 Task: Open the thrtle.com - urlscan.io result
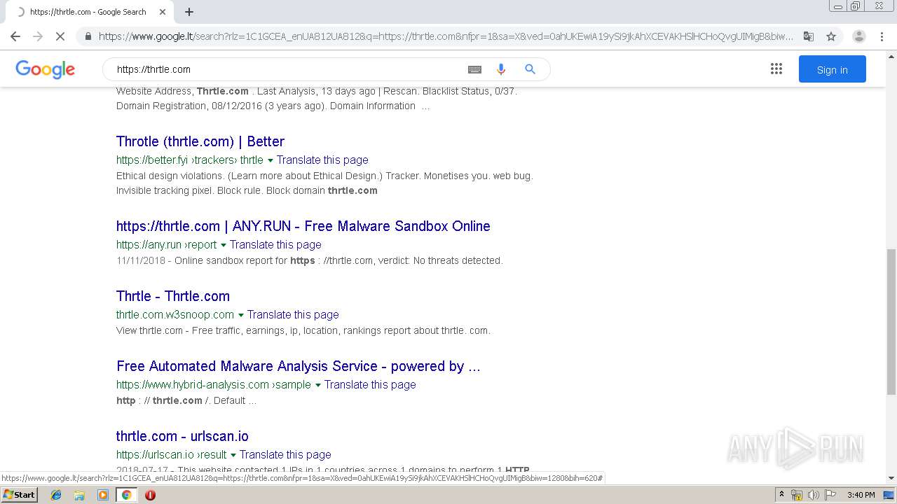point(182,436)
